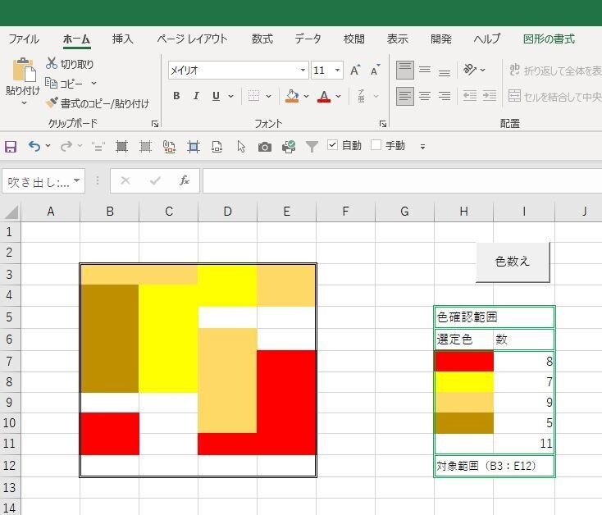The height and width of the screenshot is (515, 602).
Task: Click the filter funnel icon
Action: (x=312, y=147)
